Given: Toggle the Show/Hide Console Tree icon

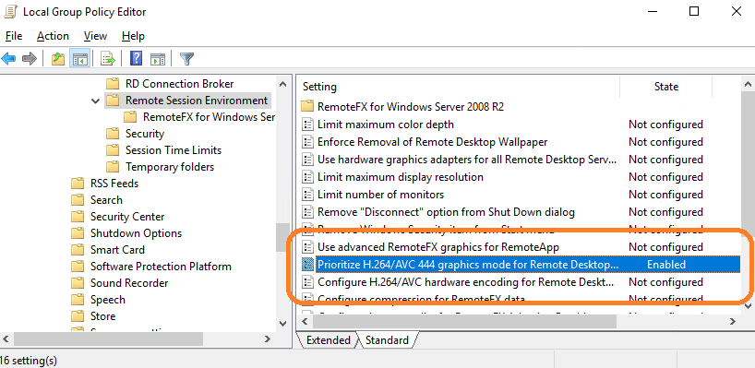Looking at the screenshot, I should pos(79,59).
